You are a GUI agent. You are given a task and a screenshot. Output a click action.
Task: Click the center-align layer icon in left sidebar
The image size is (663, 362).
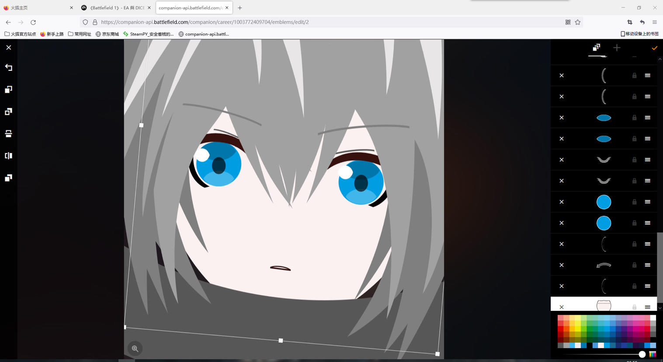click(8, 133)
